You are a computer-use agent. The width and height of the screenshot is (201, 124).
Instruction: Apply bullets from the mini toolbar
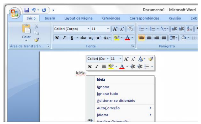pyautogui.click(x=147, y=67)
